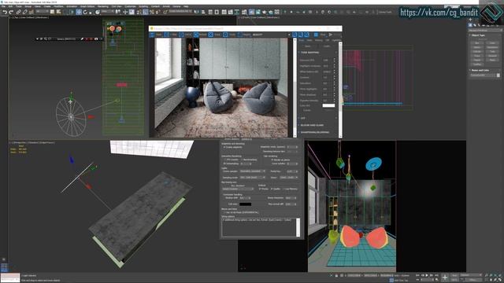The height and width of the screenshot is (283, 504).
Task: Open the named selection sets dropdown
Action: coord(180,12)
